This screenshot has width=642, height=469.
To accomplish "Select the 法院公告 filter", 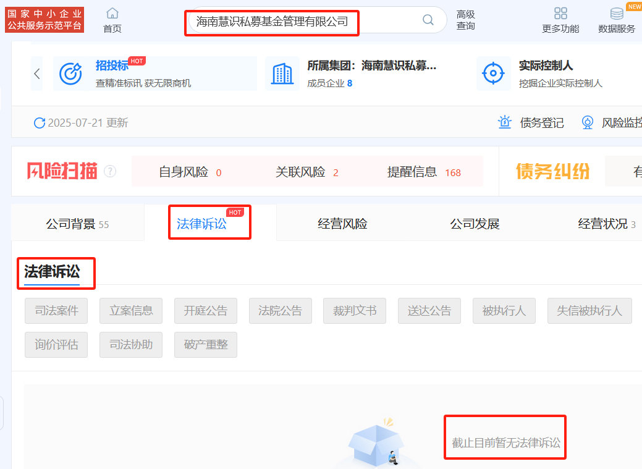I will [x=281, y=311].
